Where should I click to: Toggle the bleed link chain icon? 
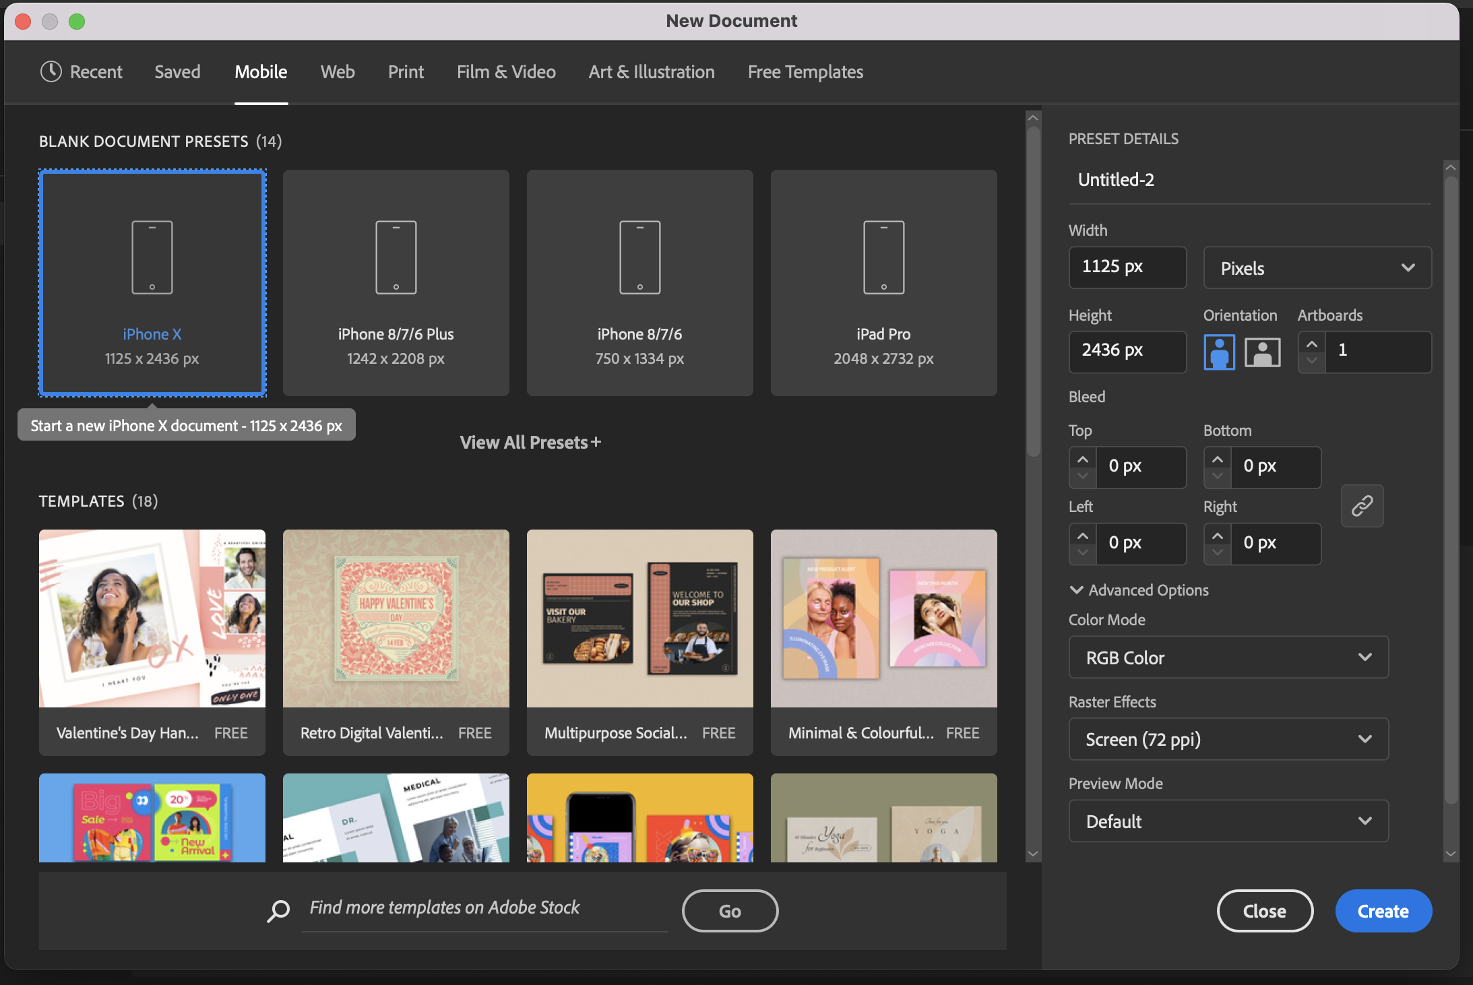point(1362,505)
